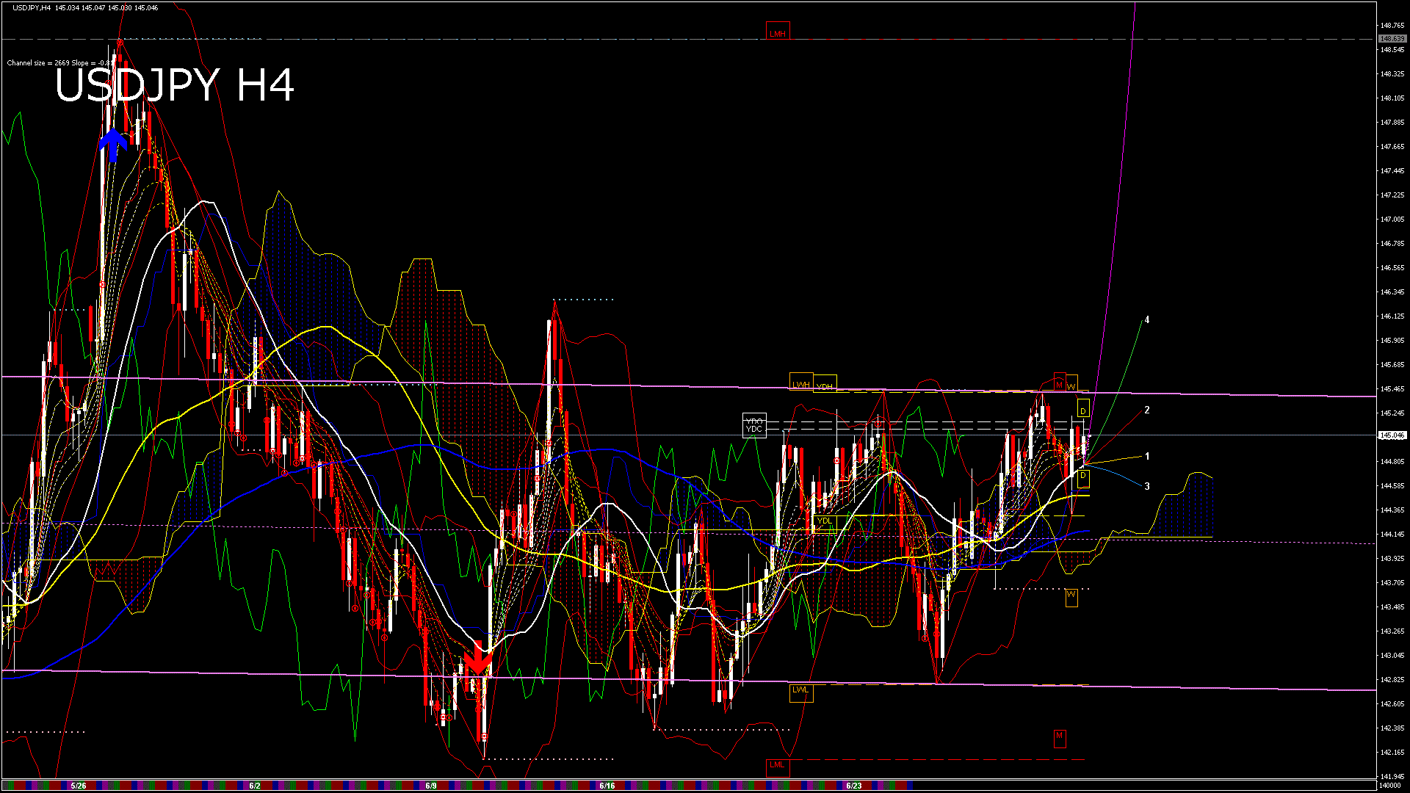Select projection line label 2
The height and width of the screenshot is (793, 1410).
point(1147,410)
